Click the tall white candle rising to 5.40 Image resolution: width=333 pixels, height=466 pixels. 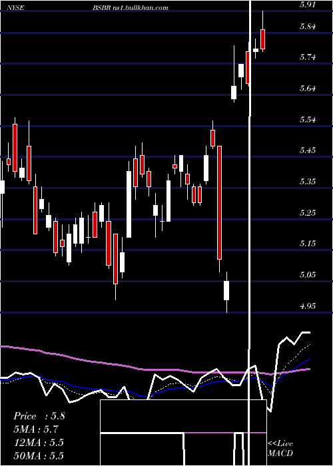(x=129, y=204)
